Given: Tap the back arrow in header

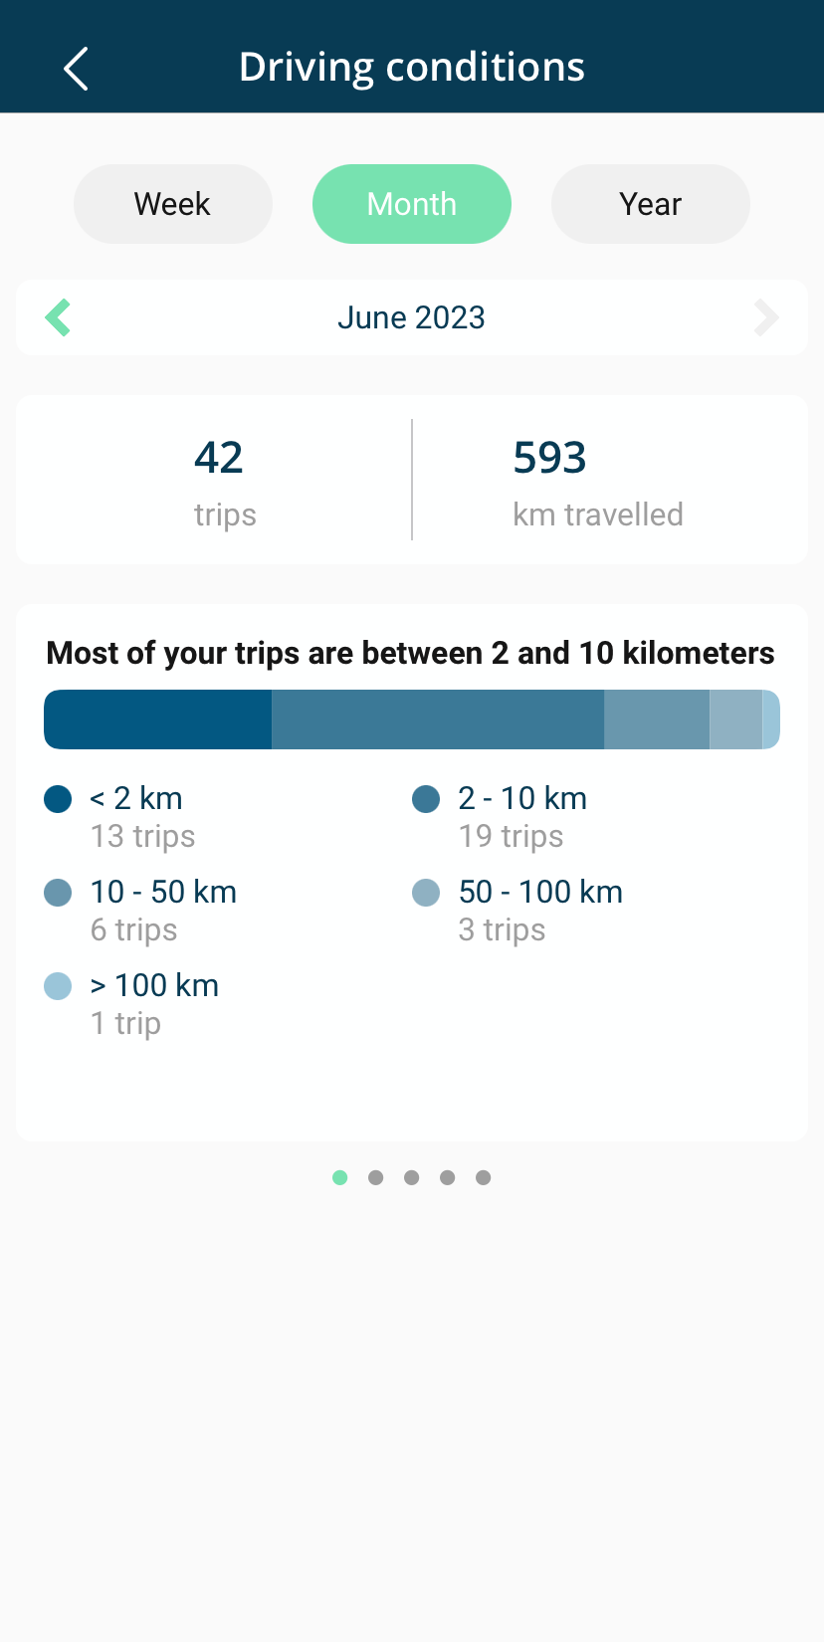Looking at the screenshot, I should pyautogui.click(x=76, y=68).
